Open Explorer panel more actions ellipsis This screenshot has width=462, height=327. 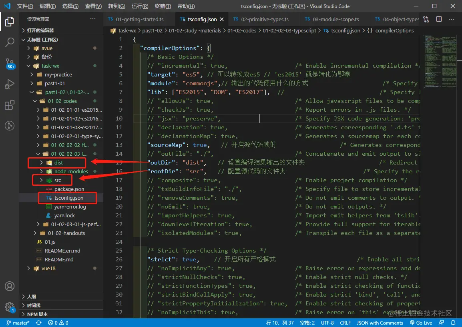(93, 19)
